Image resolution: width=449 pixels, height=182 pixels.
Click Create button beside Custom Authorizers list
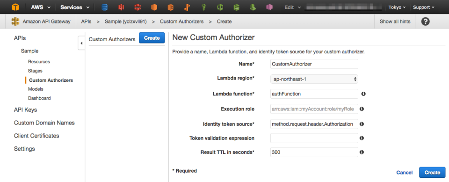(152, 38)
